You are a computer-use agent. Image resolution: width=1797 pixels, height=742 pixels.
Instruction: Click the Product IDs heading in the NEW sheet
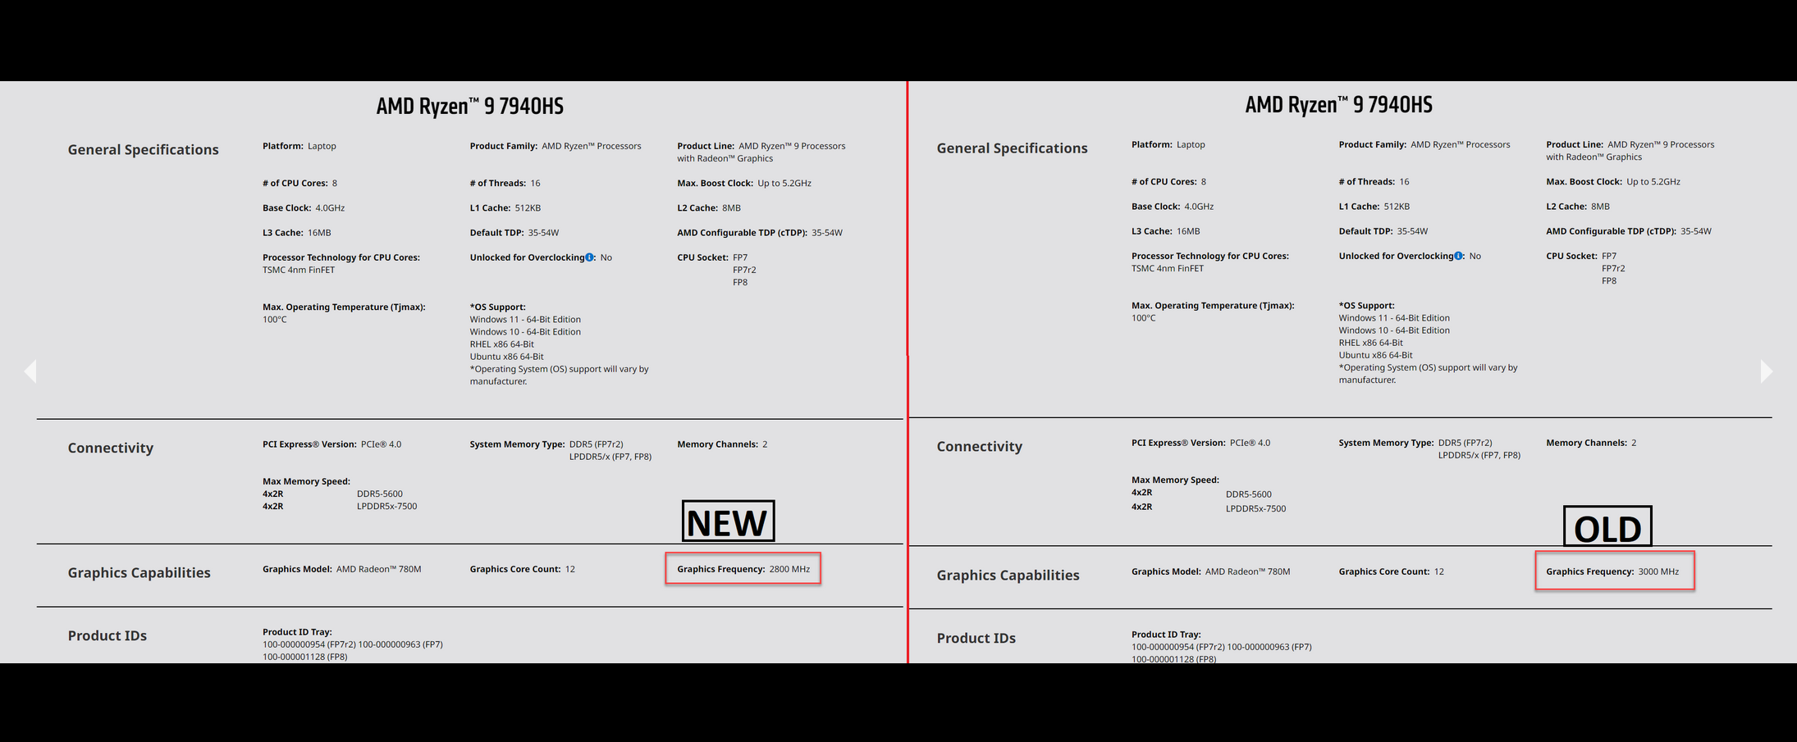107,635
